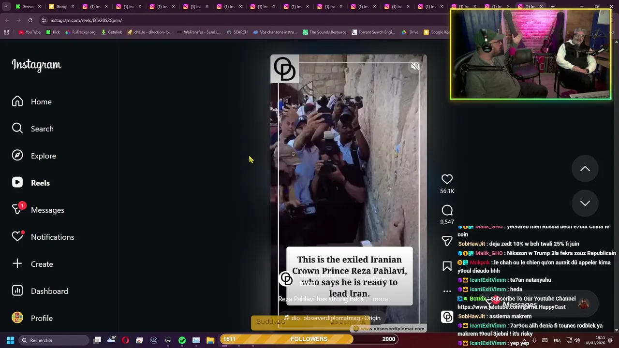This screenshot has height=348, width=619.
Task: Open the RuTracker.org bookmark
Action: pos(80,32)
